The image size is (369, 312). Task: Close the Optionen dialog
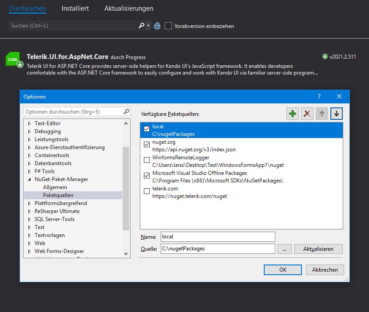pos(339,96)
